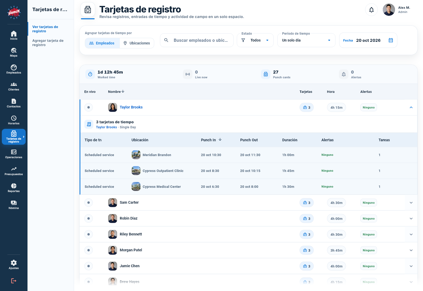Toggle live indicator for Sam Carter
The image size is (423, 291).
coord(89,203)
